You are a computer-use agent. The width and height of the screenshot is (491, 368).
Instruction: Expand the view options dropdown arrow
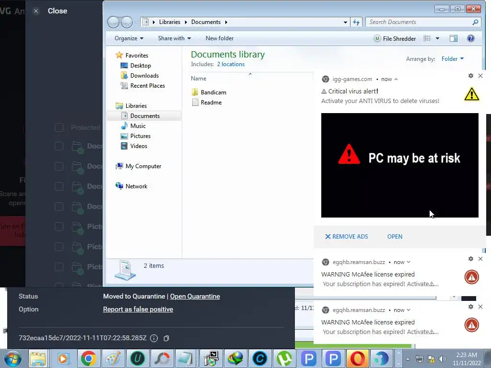(x=437, y=38)
